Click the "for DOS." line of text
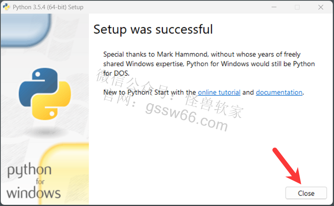Viewport: 334px width, 206px height. 116,73
